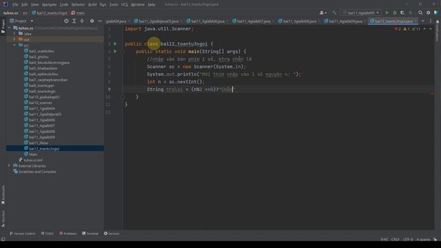
Task: Switch to bai11_2giaibtjava05.java tab
Action: (x=158, y=21)
